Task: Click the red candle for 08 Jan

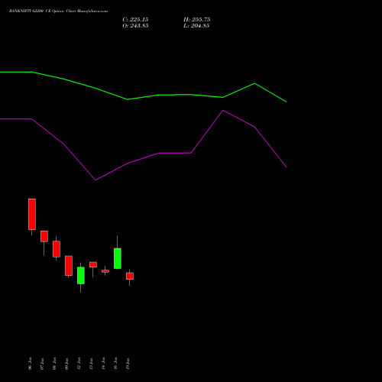Action: 57,249
